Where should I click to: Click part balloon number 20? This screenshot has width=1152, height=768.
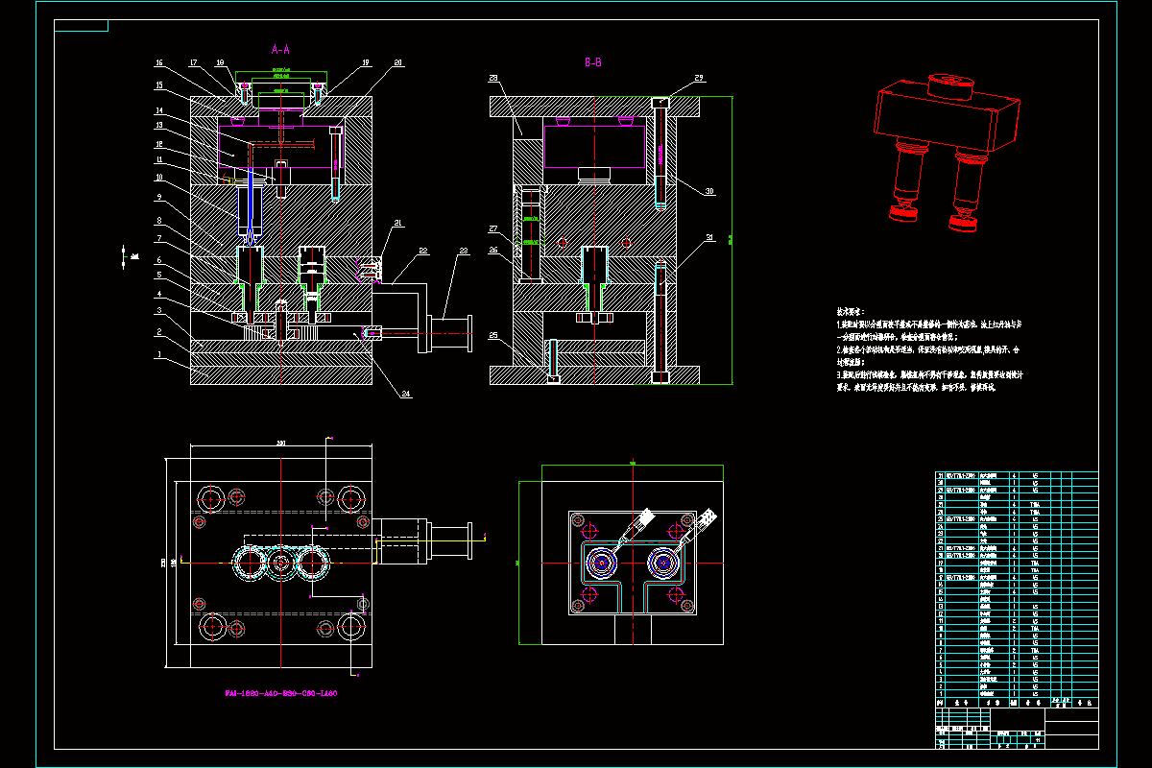pyautogui.click(x=398, y=62)
